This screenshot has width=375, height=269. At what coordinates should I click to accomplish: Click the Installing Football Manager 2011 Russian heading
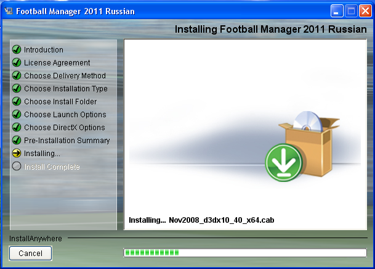[x=270, y=29]
